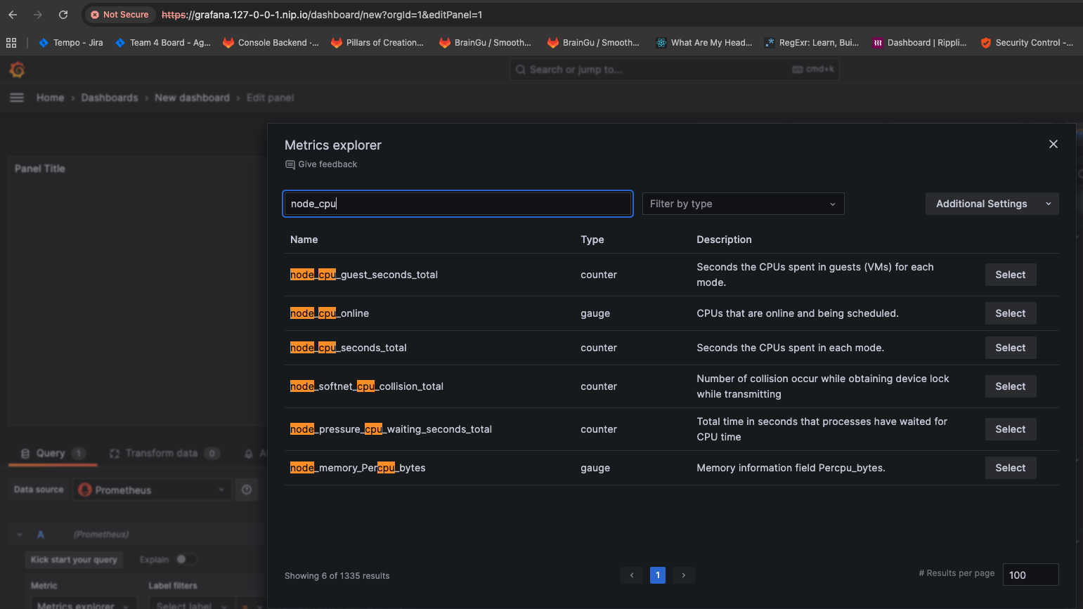1083x609 pixels.
Task: Collapse query A row chevron
Action: pos(20,535)
